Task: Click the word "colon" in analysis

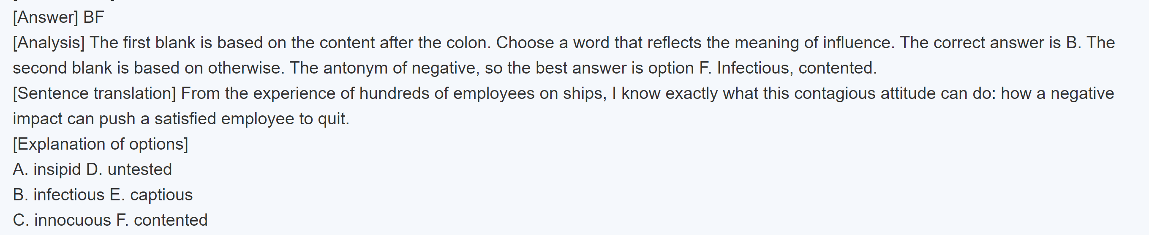Action: pos(469,43)
